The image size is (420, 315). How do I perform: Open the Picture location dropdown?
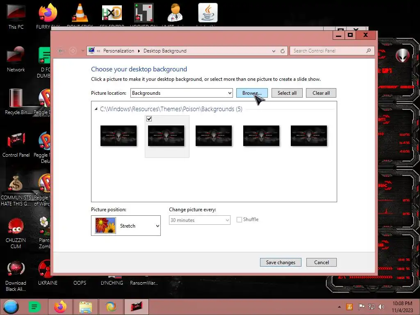coord(181,93)
